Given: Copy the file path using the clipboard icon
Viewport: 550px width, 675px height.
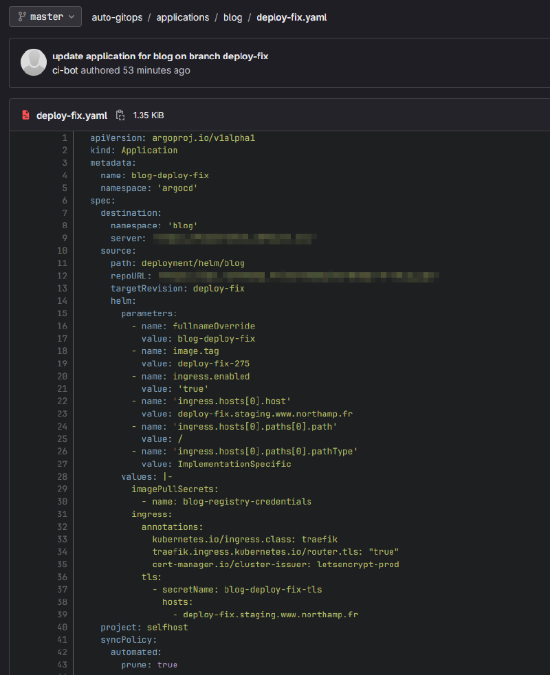Looking at the screenshot, I should (x=120, y=115).
